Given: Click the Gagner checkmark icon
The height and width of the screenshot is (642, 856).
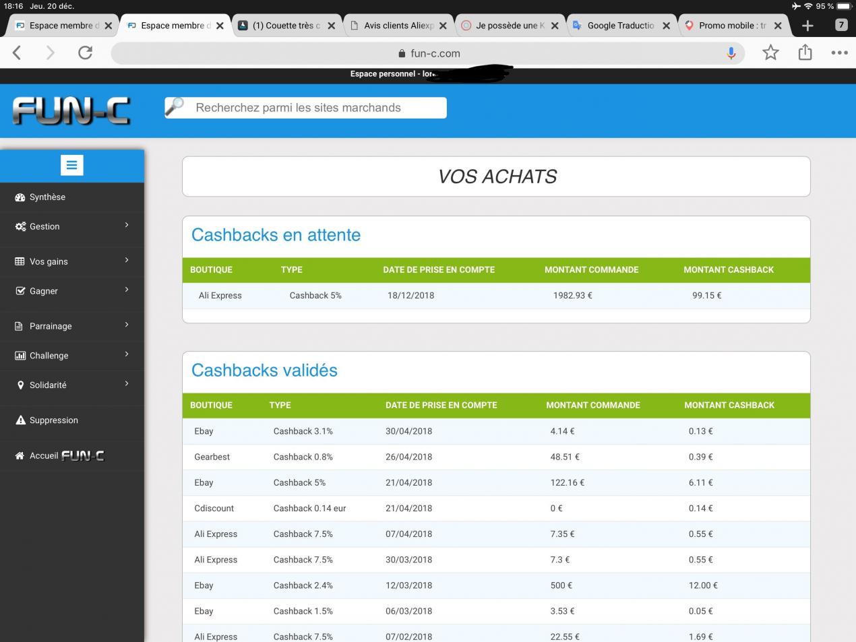Looking at the screenshot, I should tap(20, 291).
